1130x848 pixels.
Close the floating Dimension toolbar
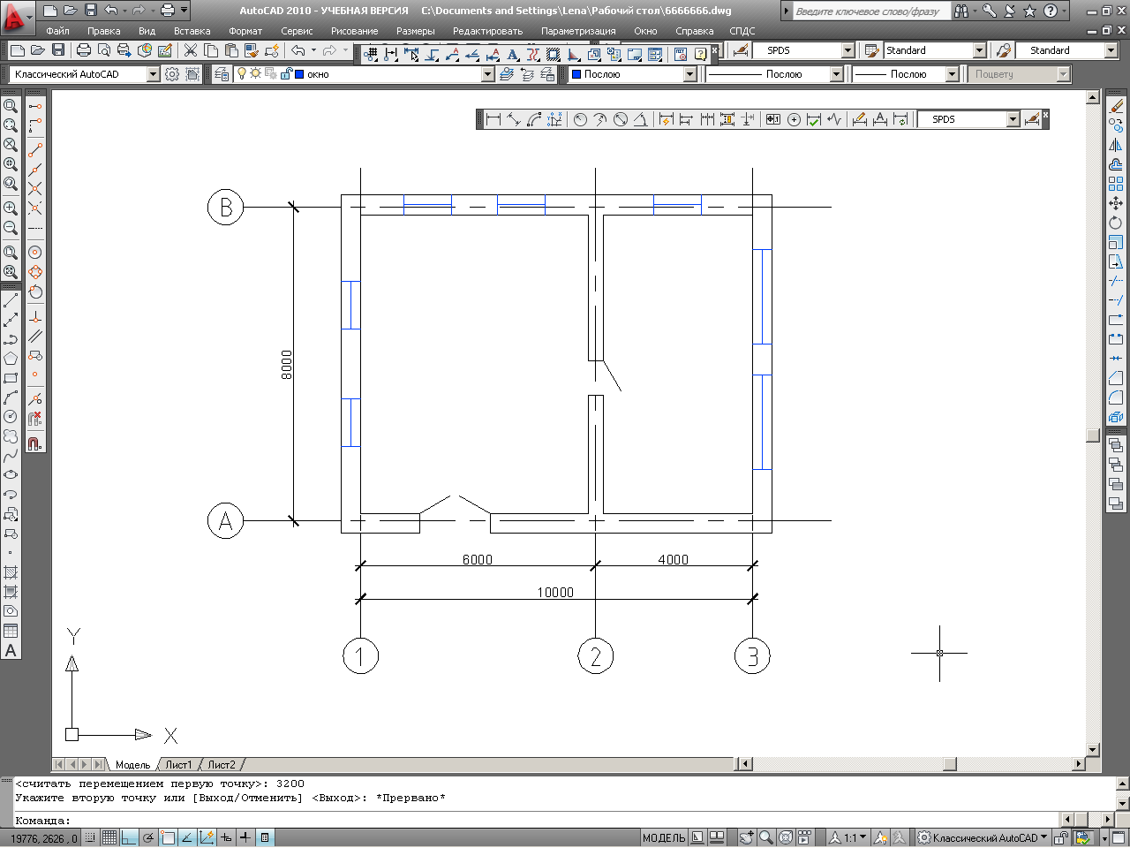click(x=1045, y=114)
